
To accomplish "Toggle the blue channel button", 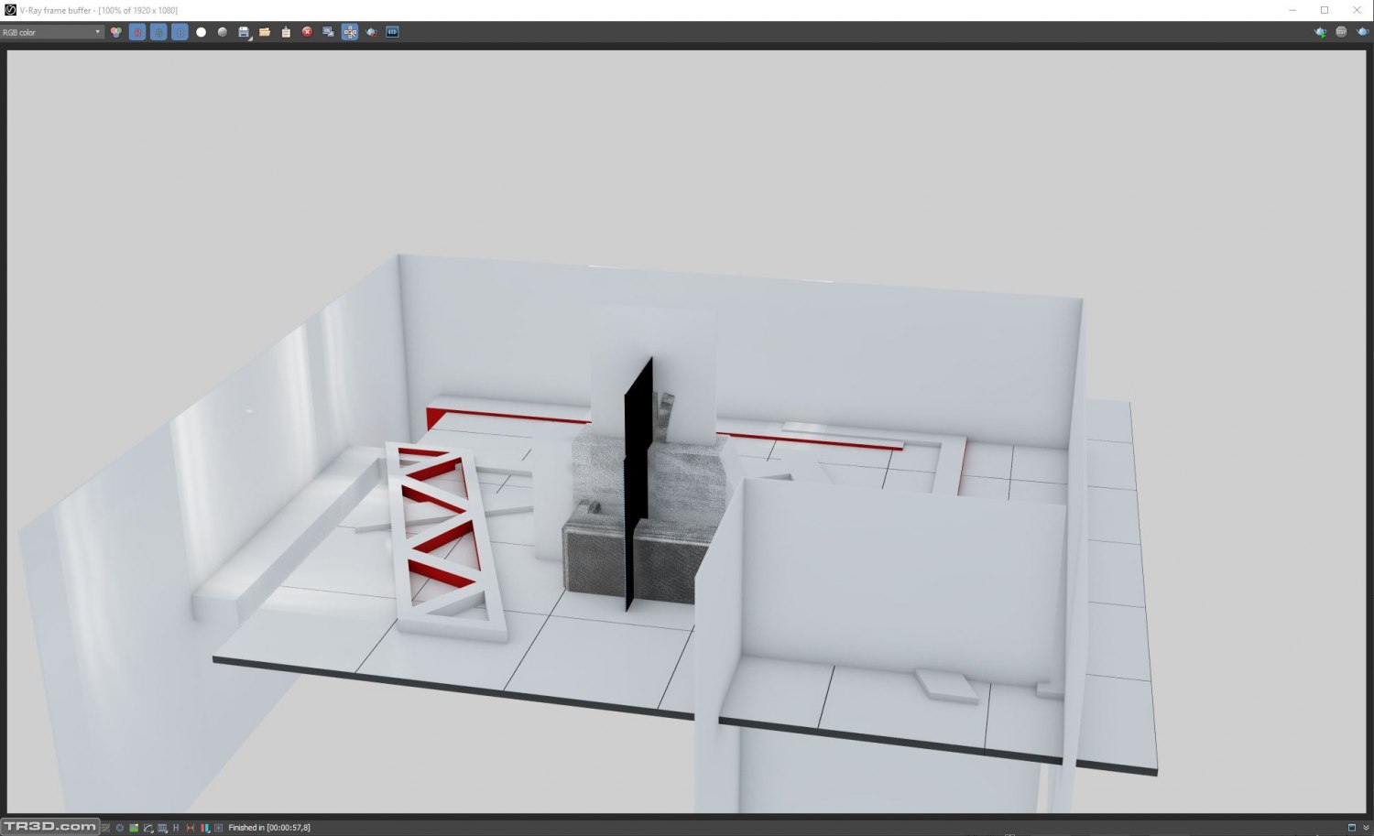I will (x=180, y=32).
